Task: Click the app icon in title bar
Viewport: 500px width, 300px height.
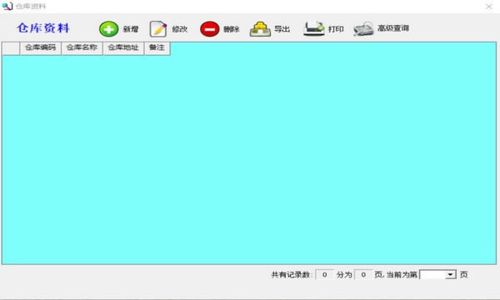Action: pyautogui.click(x=7, y=6)
